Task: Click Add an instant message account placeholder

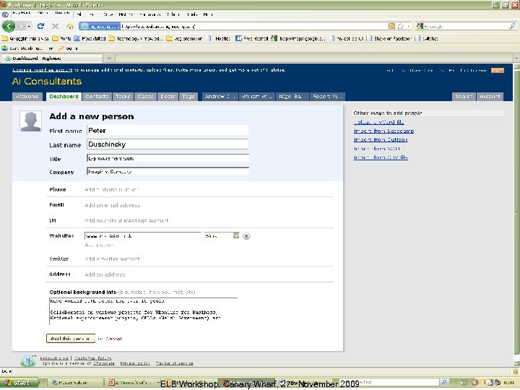Action: point(126,220)
